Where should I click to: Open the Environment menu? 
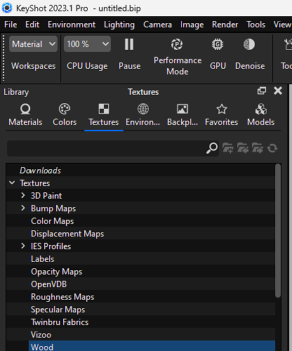[72, 25]
